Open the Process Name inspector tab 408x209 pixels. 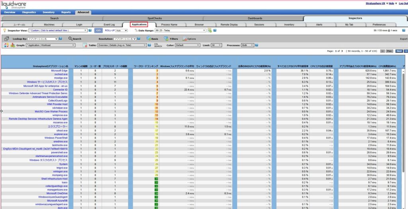(169, 25)
